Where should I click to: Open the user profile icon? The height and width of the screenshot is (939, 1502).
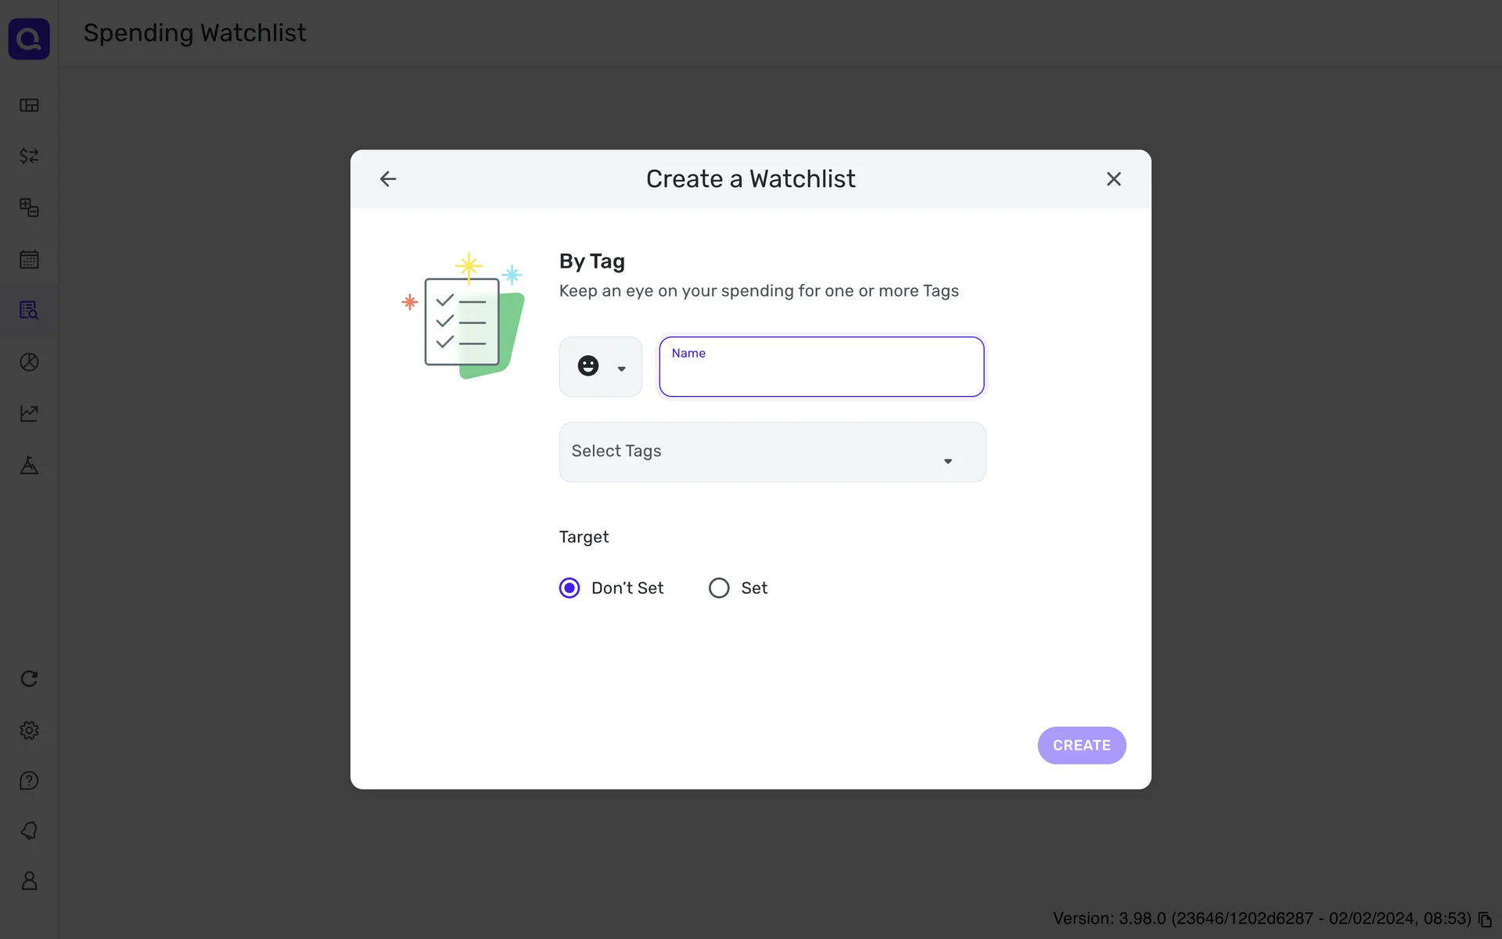coord(29,881)
